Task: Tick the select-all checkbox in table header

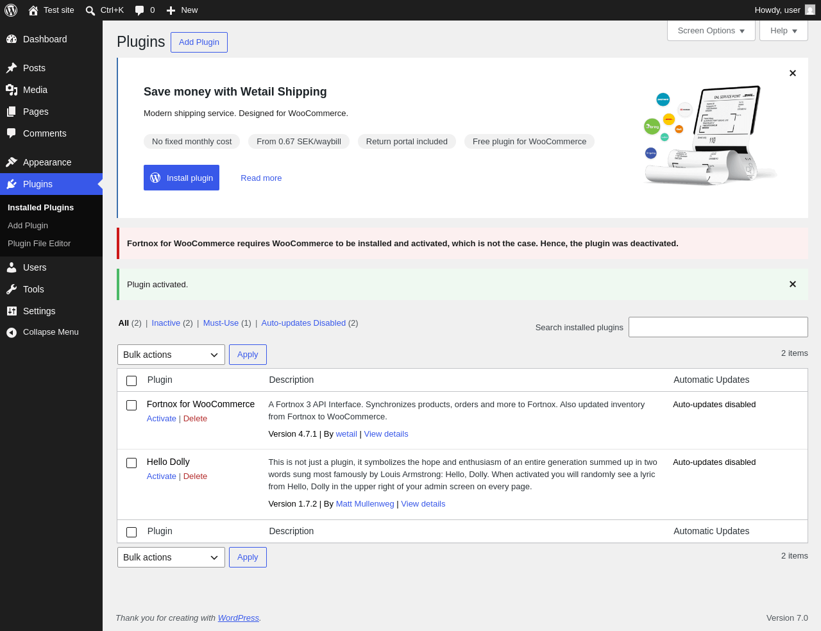Action: [131, 381]
